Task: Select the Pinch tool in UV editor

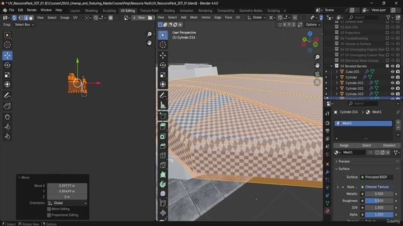Action: tap(7, 136)
